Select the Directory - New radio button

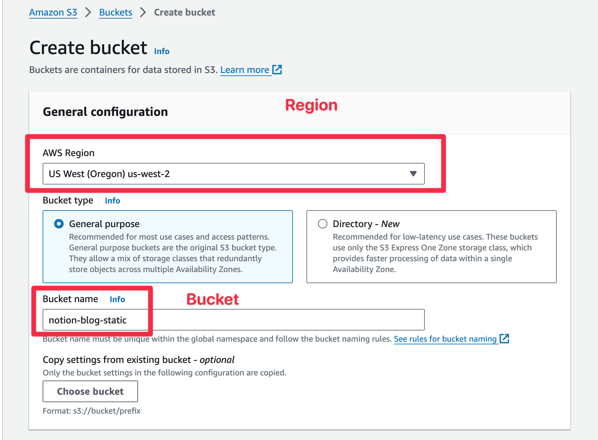tap(323, 224)
